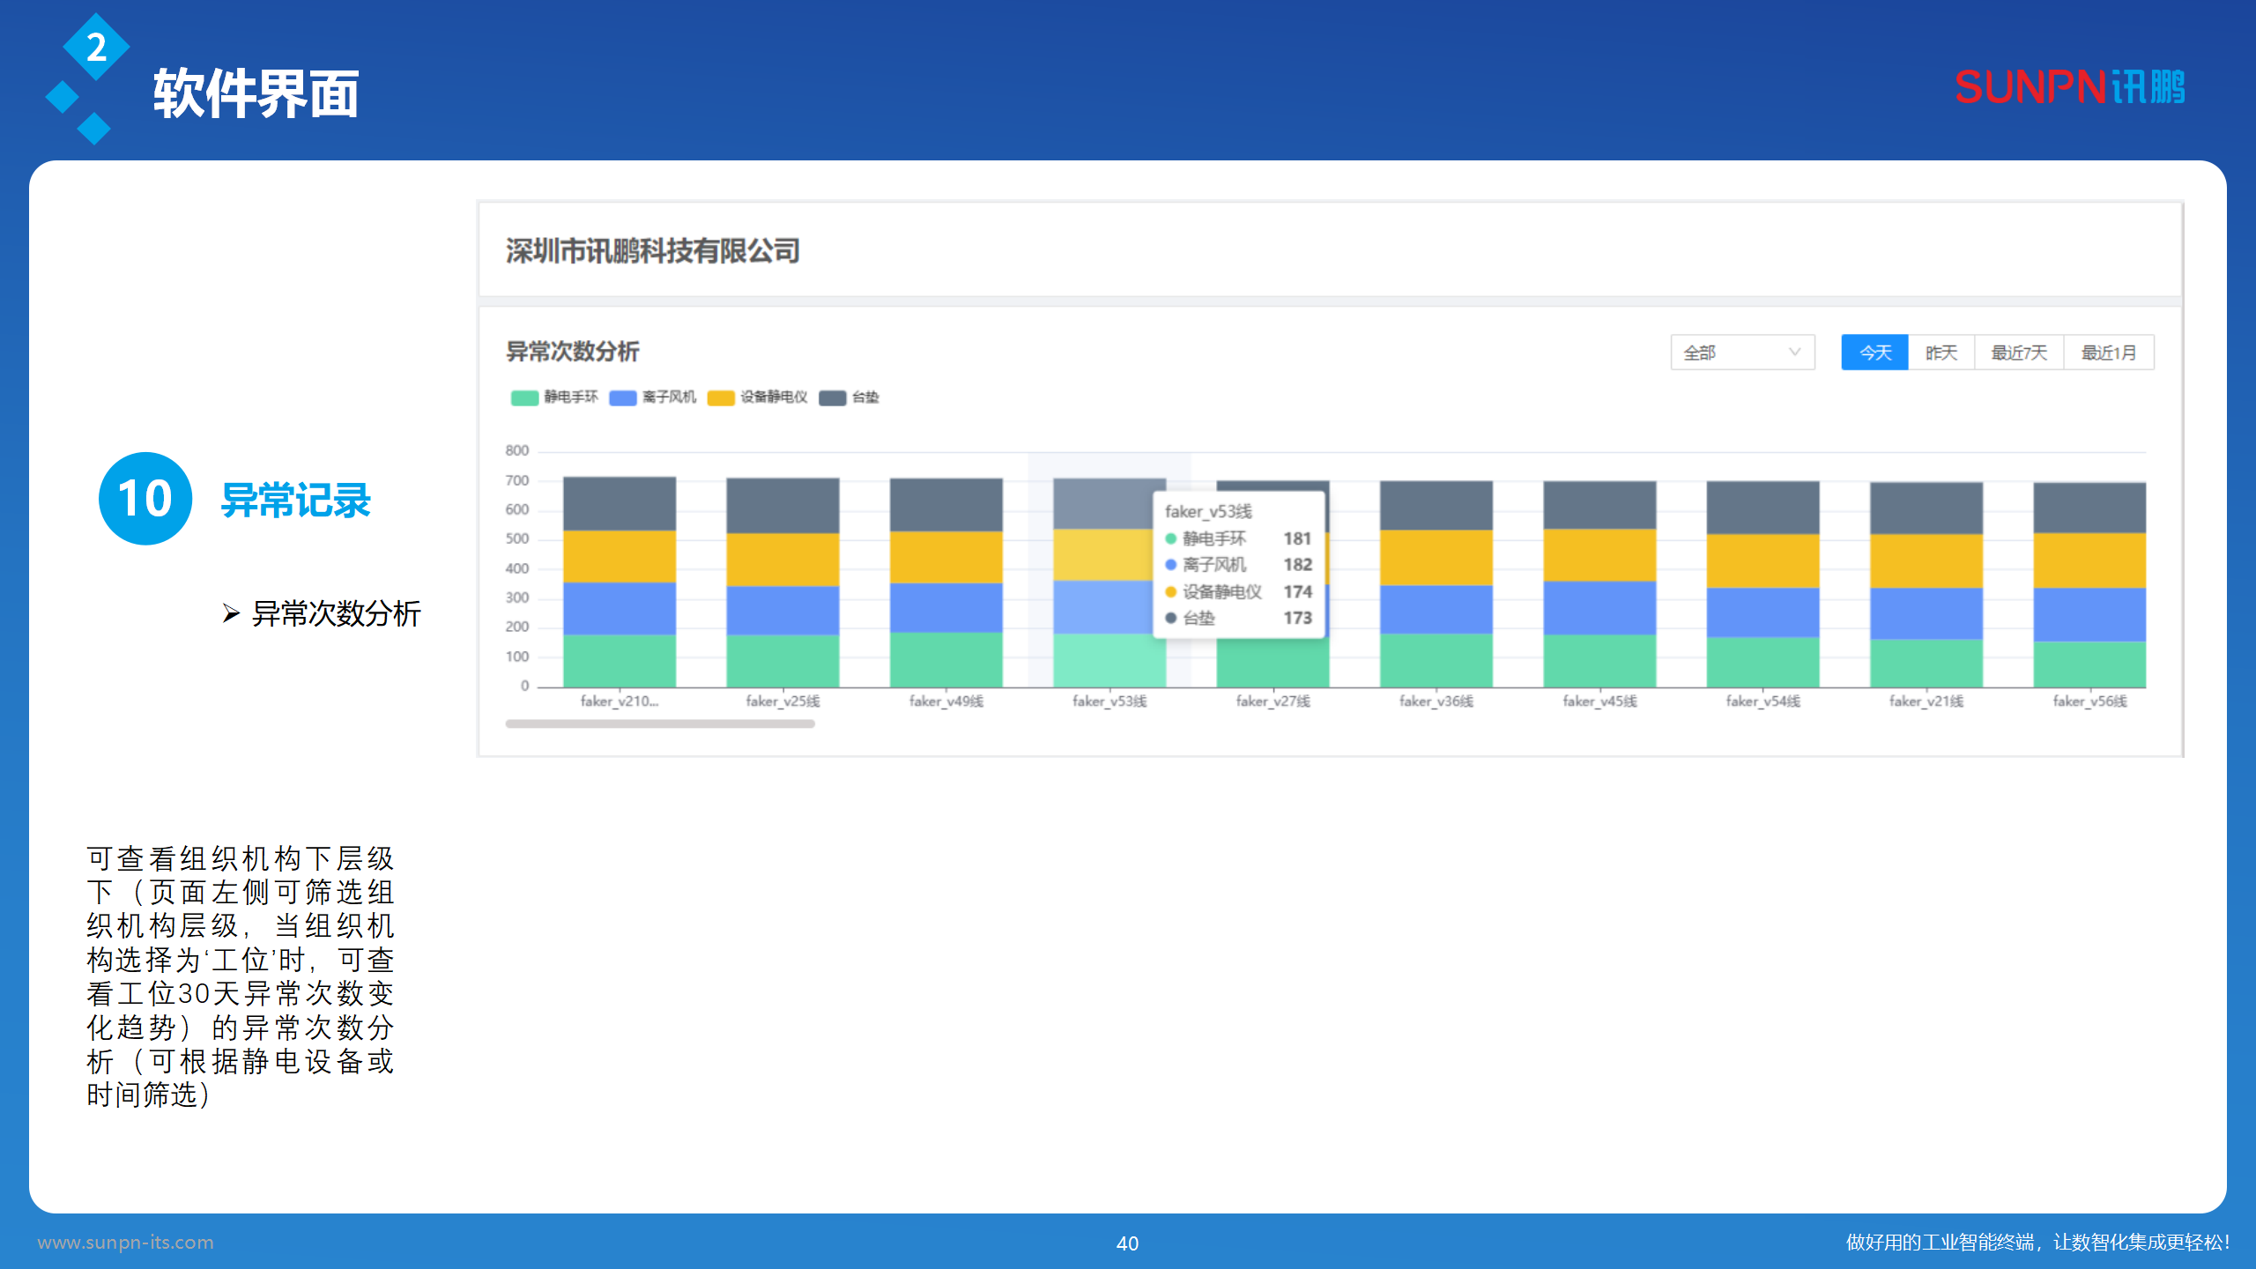
Task: Click the faker_v25线 axis label
Action: 783,701
